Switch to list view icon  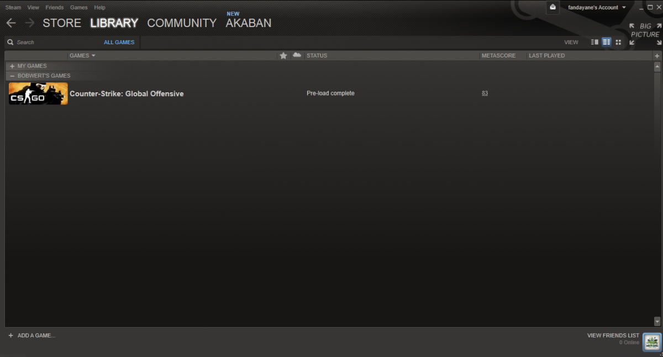tap(607, 42)
